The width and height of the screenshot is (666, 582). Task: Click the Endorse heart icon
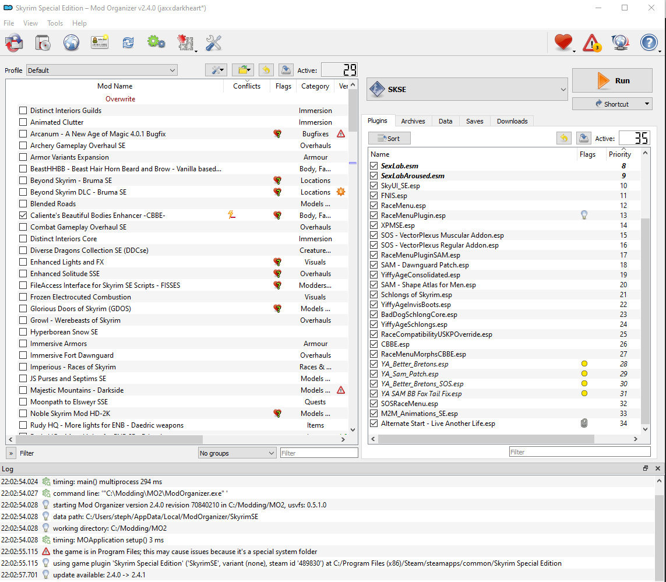563,43
